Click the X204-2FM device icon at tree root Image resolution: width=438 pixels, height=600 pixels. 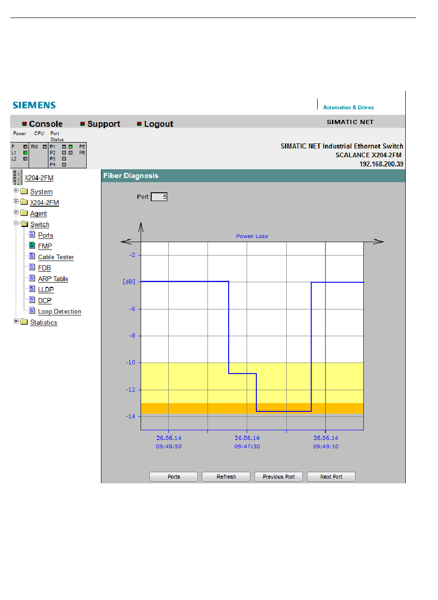point(18,177)
